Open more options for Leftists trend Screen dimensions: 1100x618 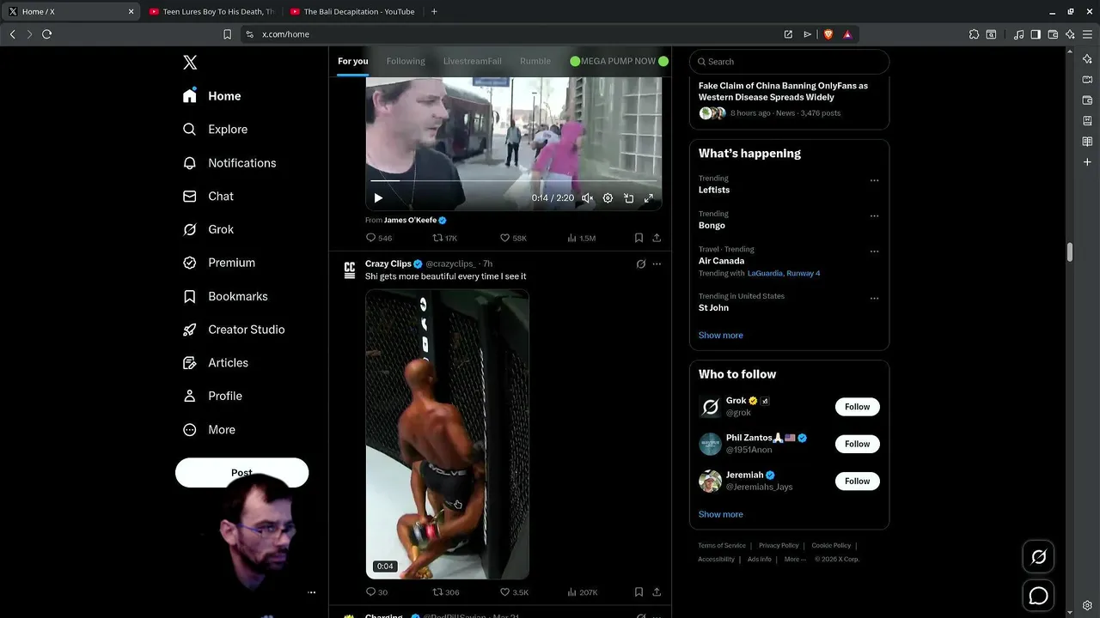874,180
